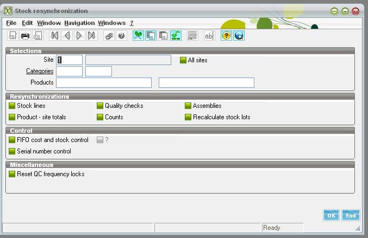The width and height of the screenshot is (368, 238).
Task: Go to the first record
Action: point(55,36)
